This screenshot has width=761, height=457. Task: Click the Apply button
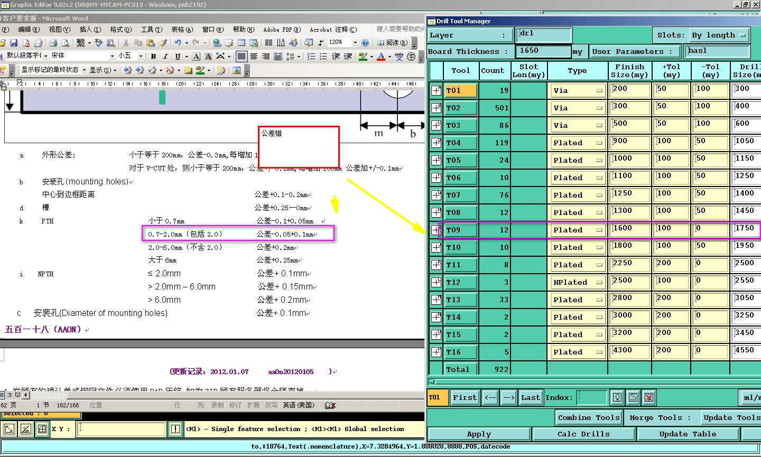click(479, 434)
